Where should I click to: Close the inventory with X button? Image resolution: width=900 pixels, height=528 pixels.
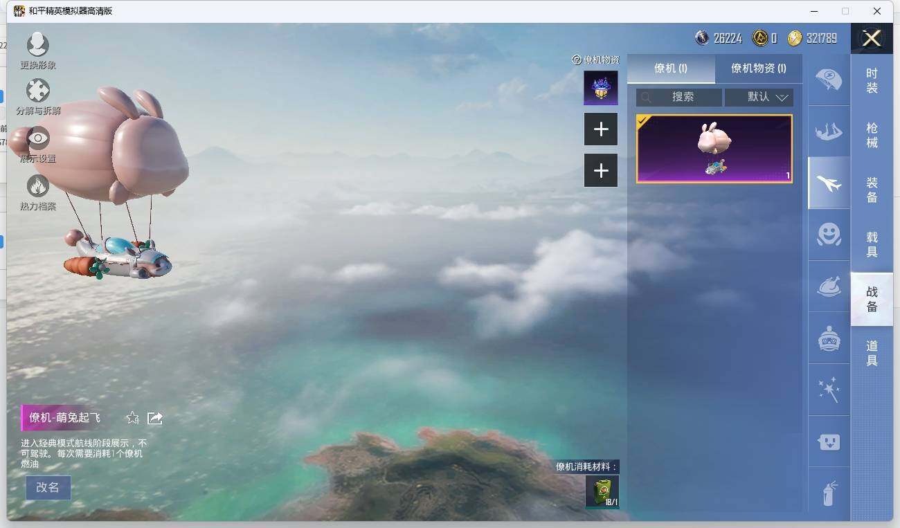click(872, 38)
